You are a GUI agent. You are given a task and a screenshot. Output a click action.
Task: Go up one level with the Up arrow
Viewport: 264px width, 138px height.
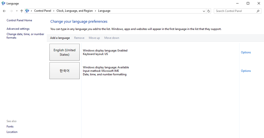(x=21, y=11)
